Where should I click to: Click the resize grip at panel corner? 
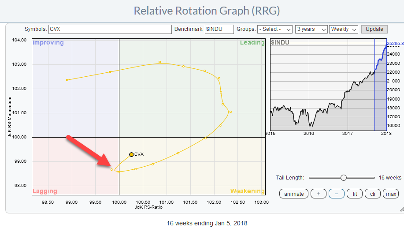(401, 209)
